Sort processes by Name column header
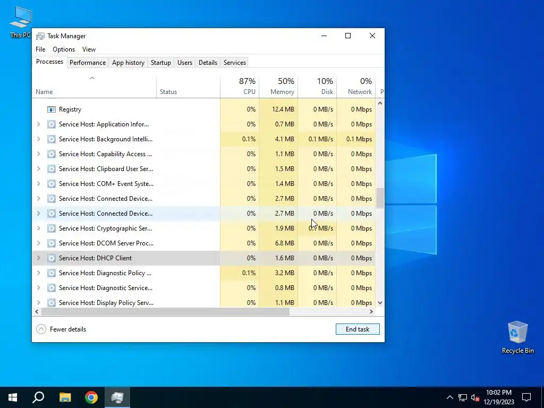 click(95, 87)
